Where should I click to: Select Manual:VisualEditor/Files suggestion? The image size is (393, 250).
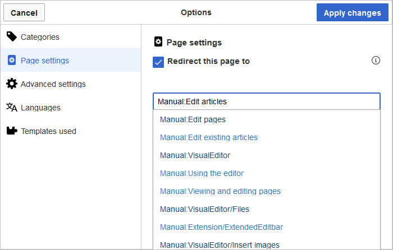[204, 209]
